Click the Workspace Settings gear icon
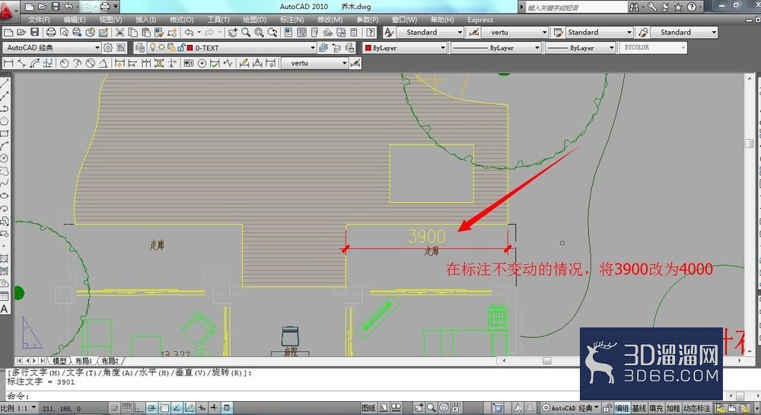The width and height of the screenshot is (761, 415). click(x=108, y=47)
